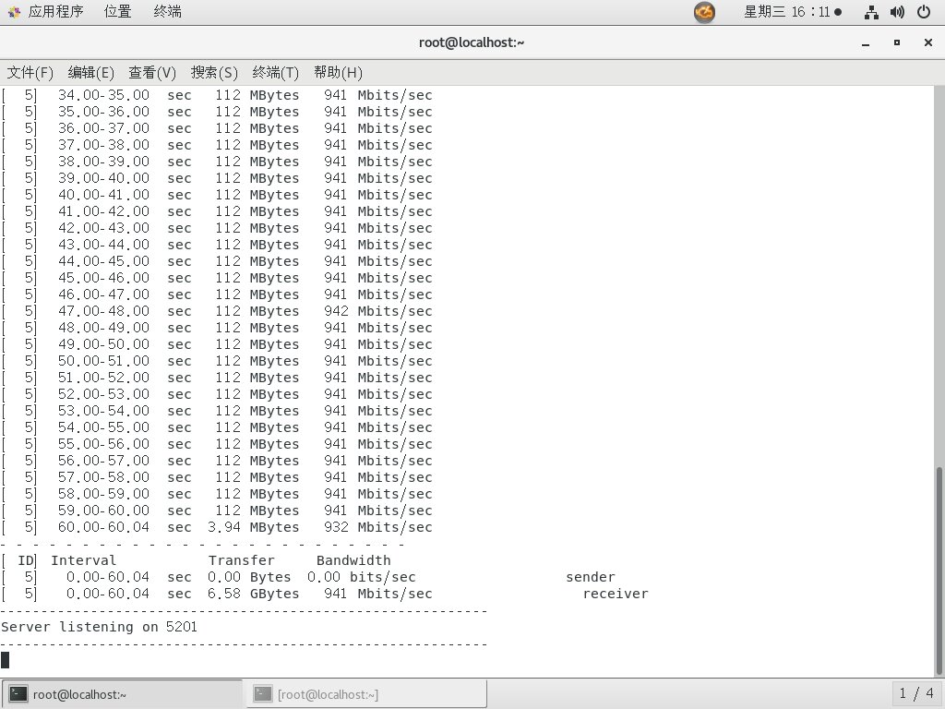
Task: Click the power icon in top panel
Action: point(924,12)
